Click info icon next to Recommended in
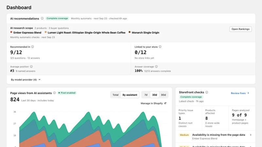Viewport: 262px width, 147px height. tap(32, 47)
